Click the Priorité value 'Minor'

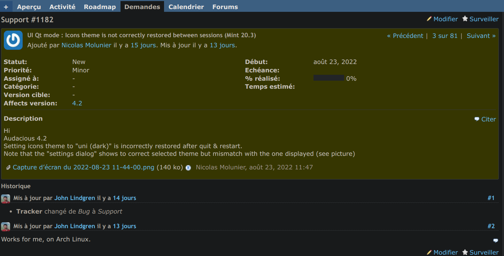tap(81, 70)
